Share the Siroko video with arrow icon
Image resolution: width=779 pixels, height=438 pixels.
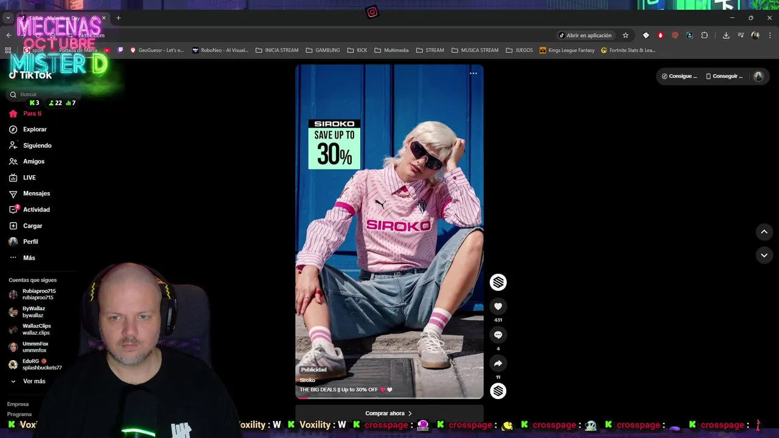(x=498, y=363)
